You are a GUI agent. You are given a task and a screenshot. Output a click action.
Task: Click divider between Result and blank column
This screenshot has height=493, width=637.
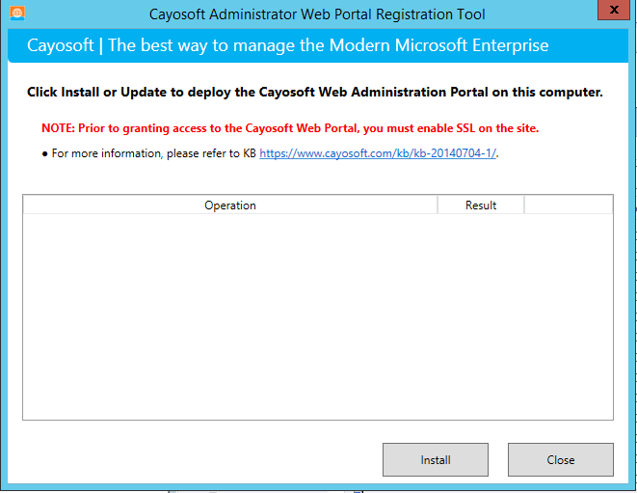pos(524,205)
